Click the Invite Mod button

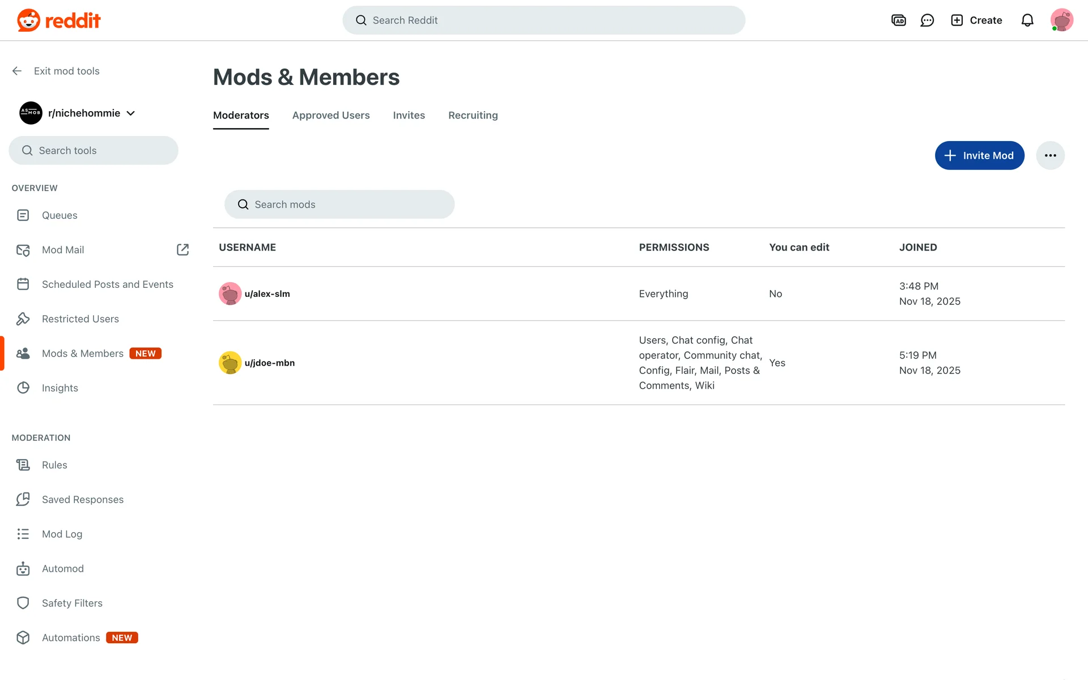[979, 155]
